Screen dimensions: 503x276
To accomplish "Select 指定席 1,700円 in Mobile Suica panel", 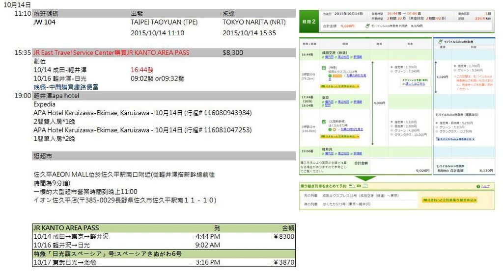I will pos(455,66).
